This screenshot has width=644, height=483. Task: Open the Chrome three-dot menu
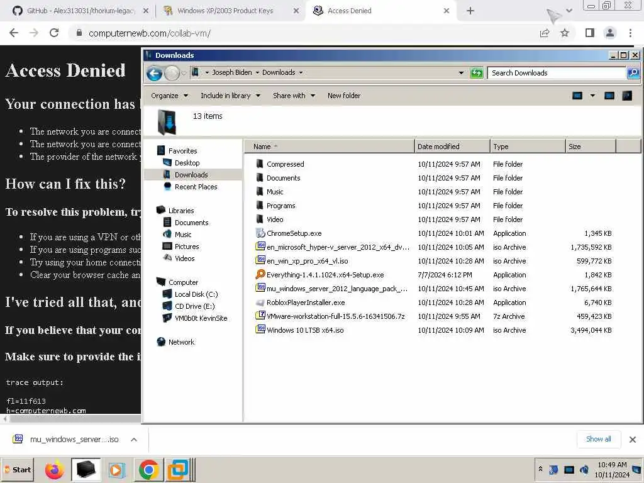[x=630, y=33]
